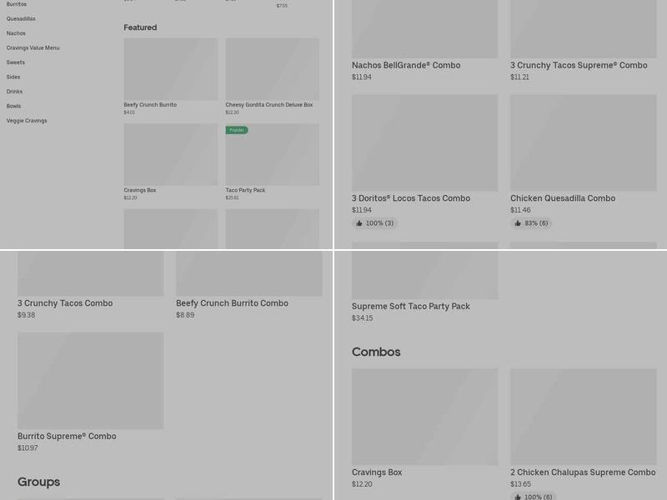Click the Cravings Box image under Featured
This screenshot has height=500, width=667.
[171, 154]
